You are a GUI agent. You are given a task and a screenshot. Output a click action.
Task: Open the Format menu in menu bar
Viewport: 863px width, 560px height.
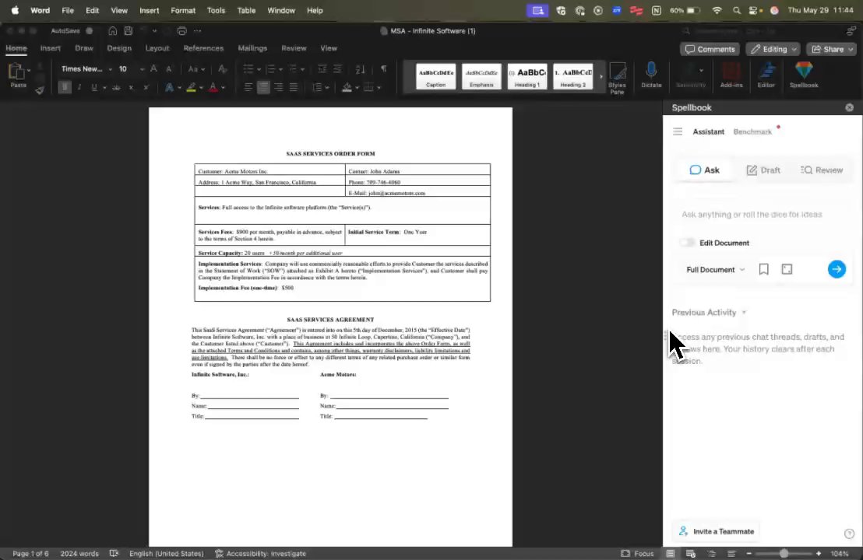[183, 10]
